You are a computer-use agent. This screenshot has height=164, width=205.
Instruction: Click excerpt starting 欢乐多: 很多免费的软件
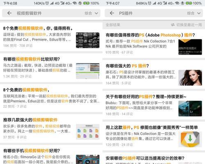(x=37, y=128)
